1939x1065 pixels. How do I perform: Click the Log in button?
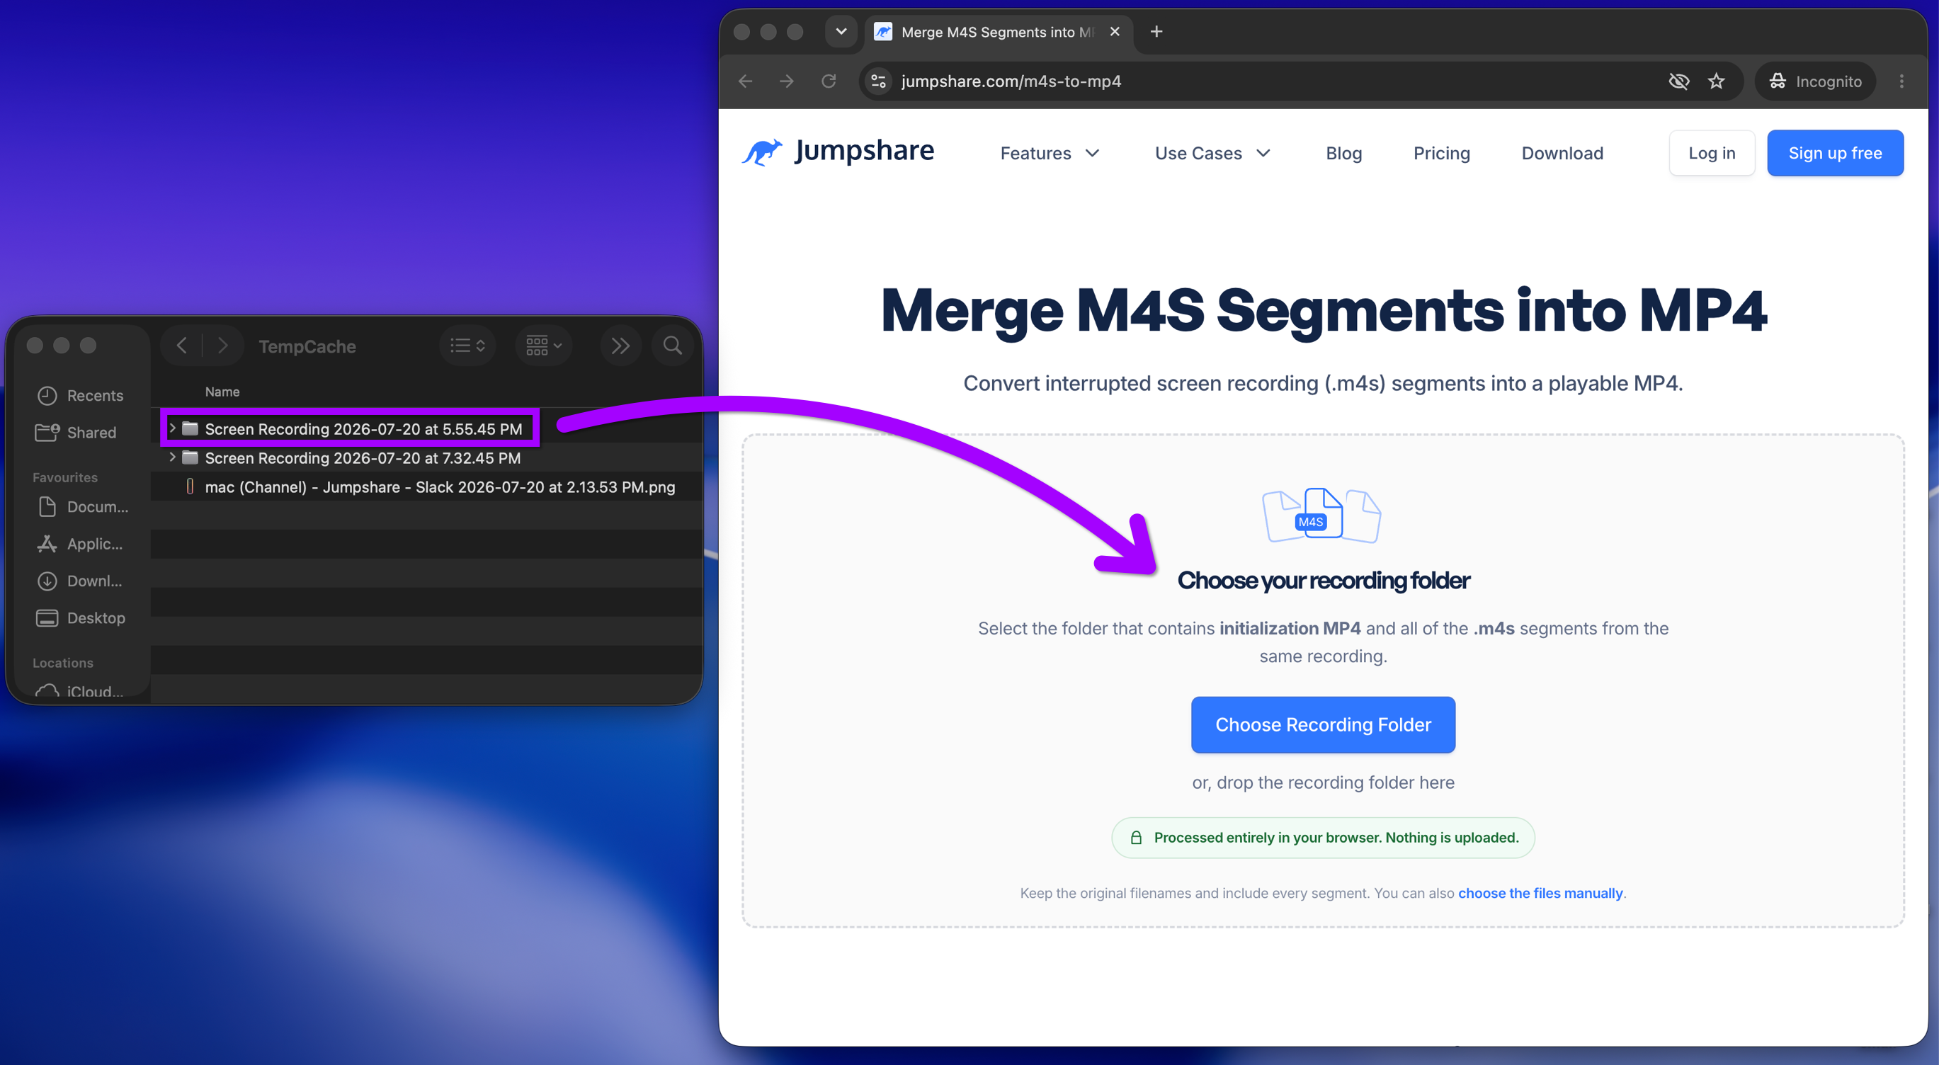[1712, 154]
